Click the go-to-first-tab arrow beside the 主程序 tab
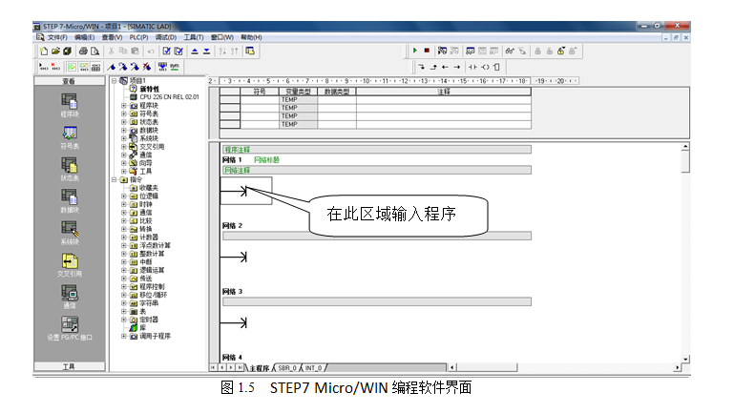Image resolution: width=734 pixels, height=413 pixels. pos(213,367)
